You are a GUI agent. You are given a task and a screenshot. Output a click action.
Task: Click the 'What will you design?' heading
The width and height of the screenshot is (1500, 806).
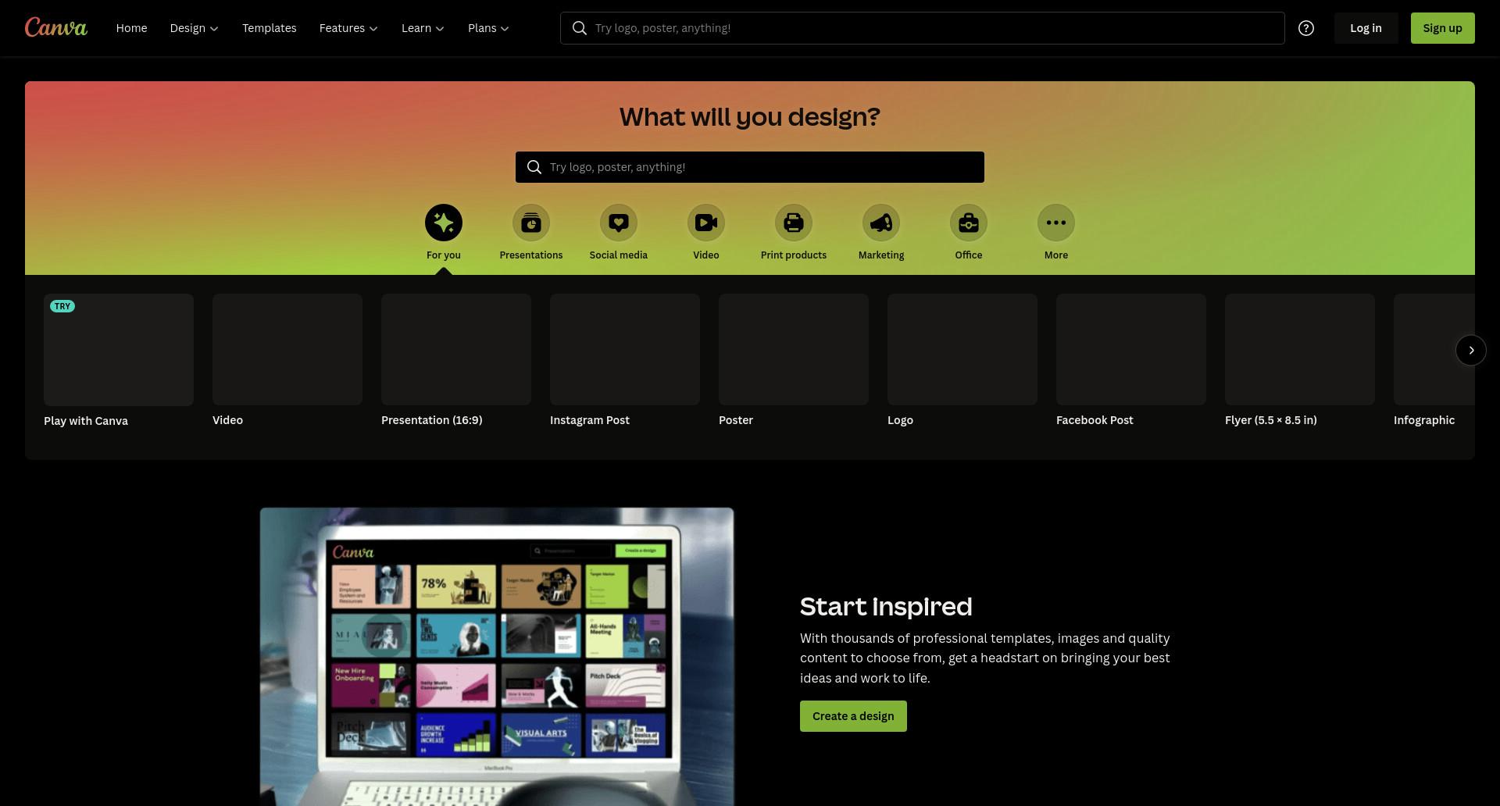[x=750, y=117]
